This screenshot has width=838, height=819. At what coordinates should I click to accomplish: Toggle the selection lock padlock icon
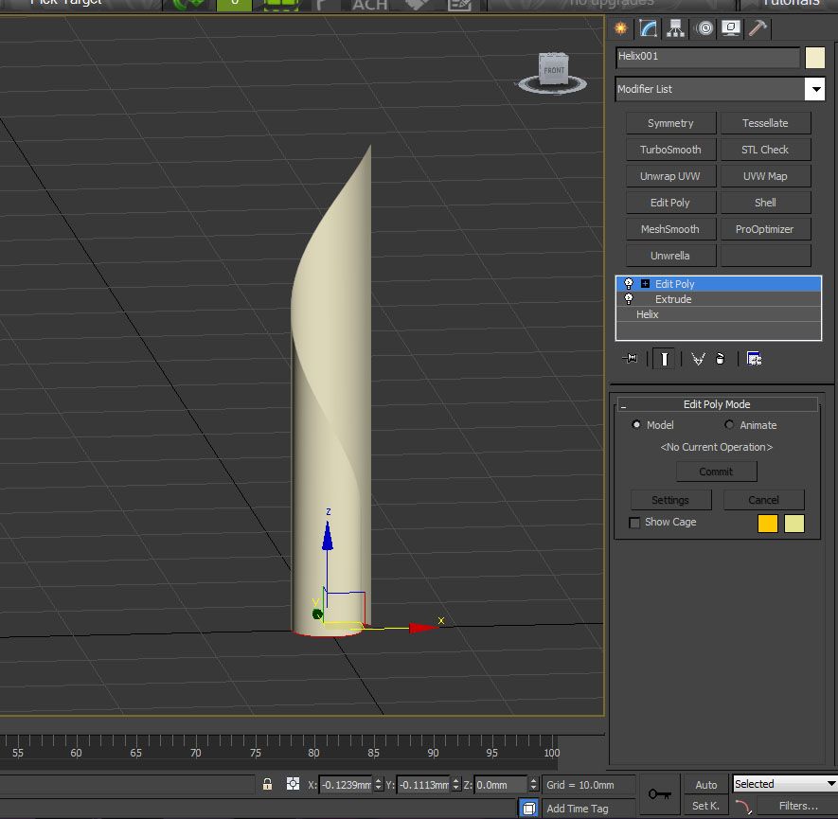(268, 784)
